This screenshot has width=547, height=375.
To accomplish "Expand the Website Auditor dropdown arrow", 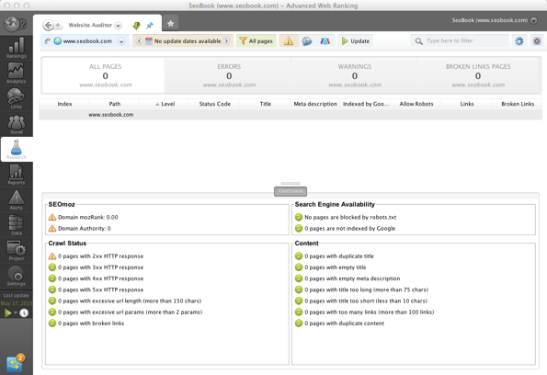I will point(119,26).
